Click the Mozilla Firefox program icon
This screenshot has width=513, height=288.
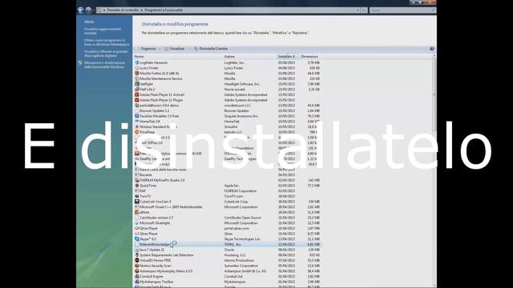tap(137, 73)
